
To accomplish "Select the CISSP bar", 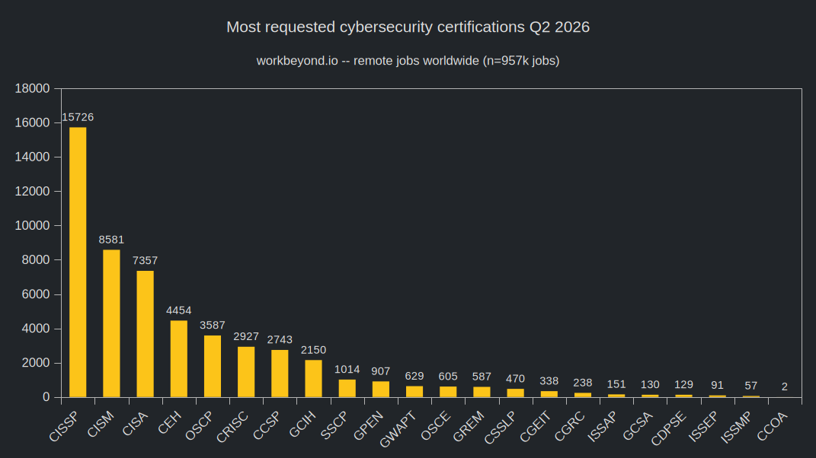I will coord(78,262).
